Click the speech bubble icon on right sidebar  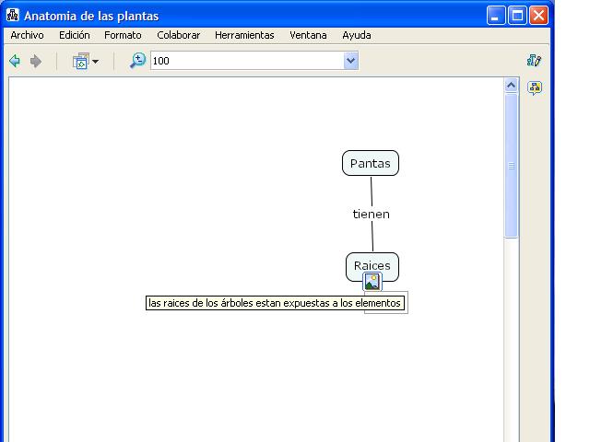[x=534, y=87]
